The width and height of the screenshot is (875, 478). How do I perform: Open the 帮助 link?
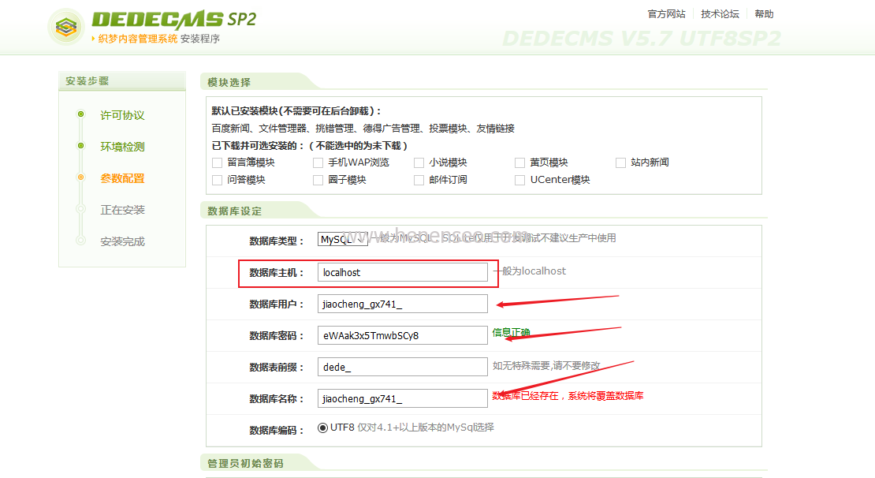click(764, 14)
